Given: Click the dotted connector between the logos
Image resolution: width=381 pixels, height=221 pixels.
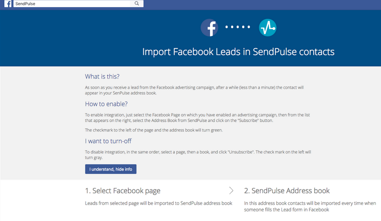Looking at the screenshot, I should pos(238,28).
